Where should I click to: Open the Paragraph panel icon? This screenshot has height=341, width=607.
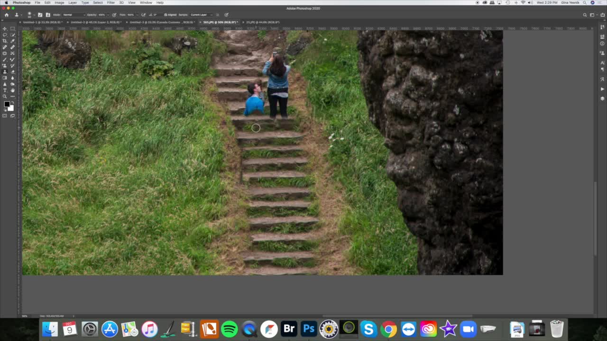[x=602, y=70]
